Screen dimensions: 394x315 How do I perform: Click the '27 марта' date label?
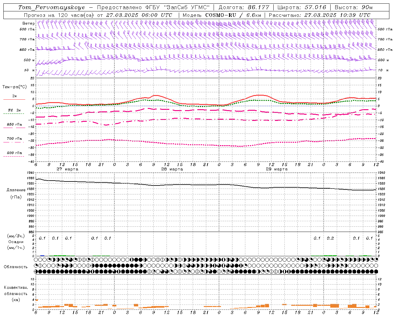(x=67, y=169)
